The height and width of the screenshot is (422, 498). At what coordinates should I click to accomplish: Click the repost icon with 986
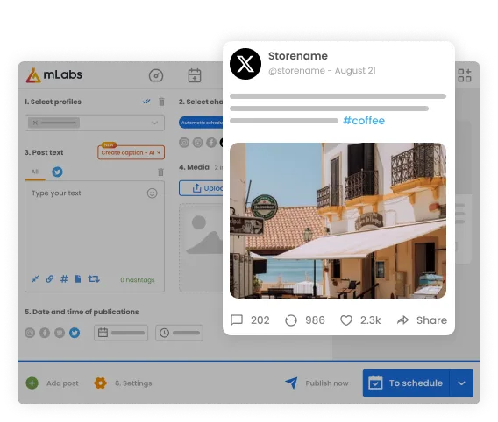(291, 320)
